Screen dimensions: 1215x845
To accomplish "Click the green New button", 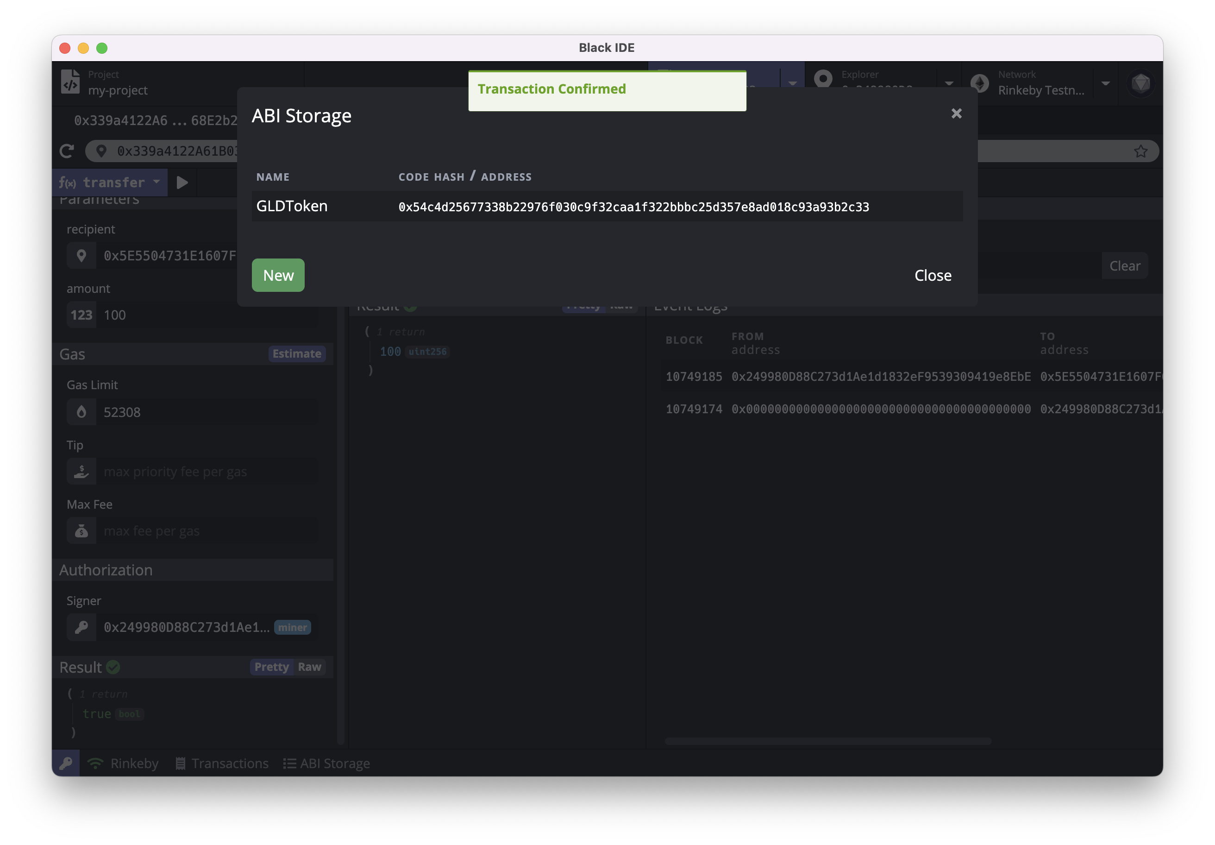I will tap(278, 275).
